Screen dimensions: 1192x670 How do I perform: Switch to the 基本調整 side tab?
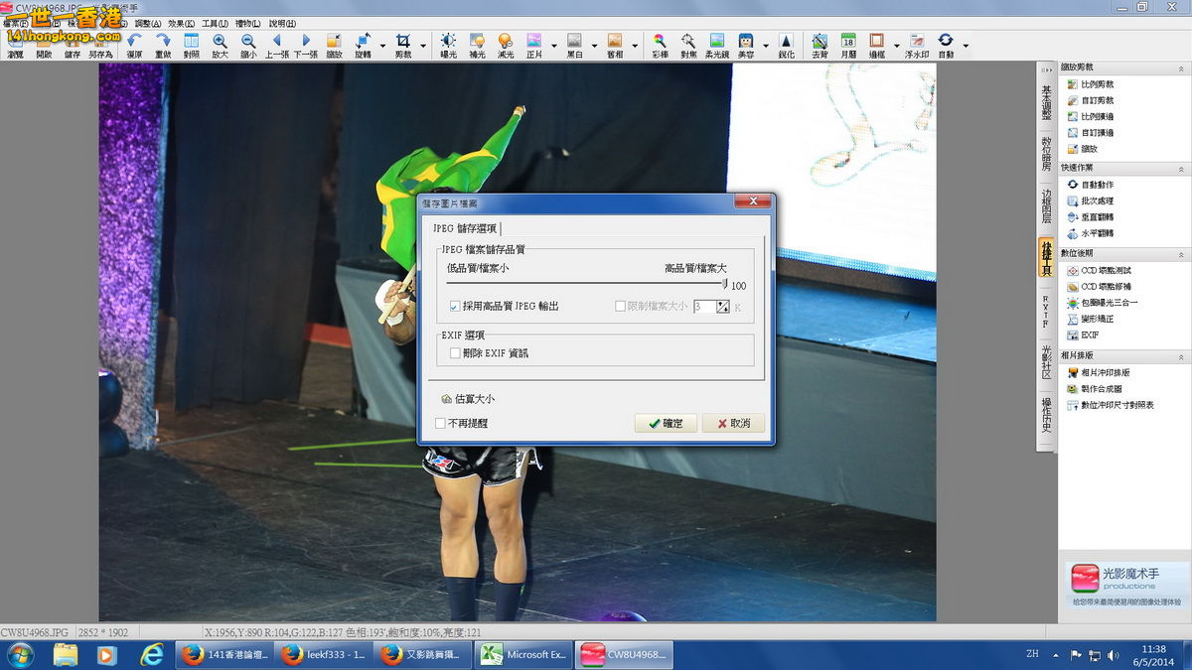[1046, 102]
